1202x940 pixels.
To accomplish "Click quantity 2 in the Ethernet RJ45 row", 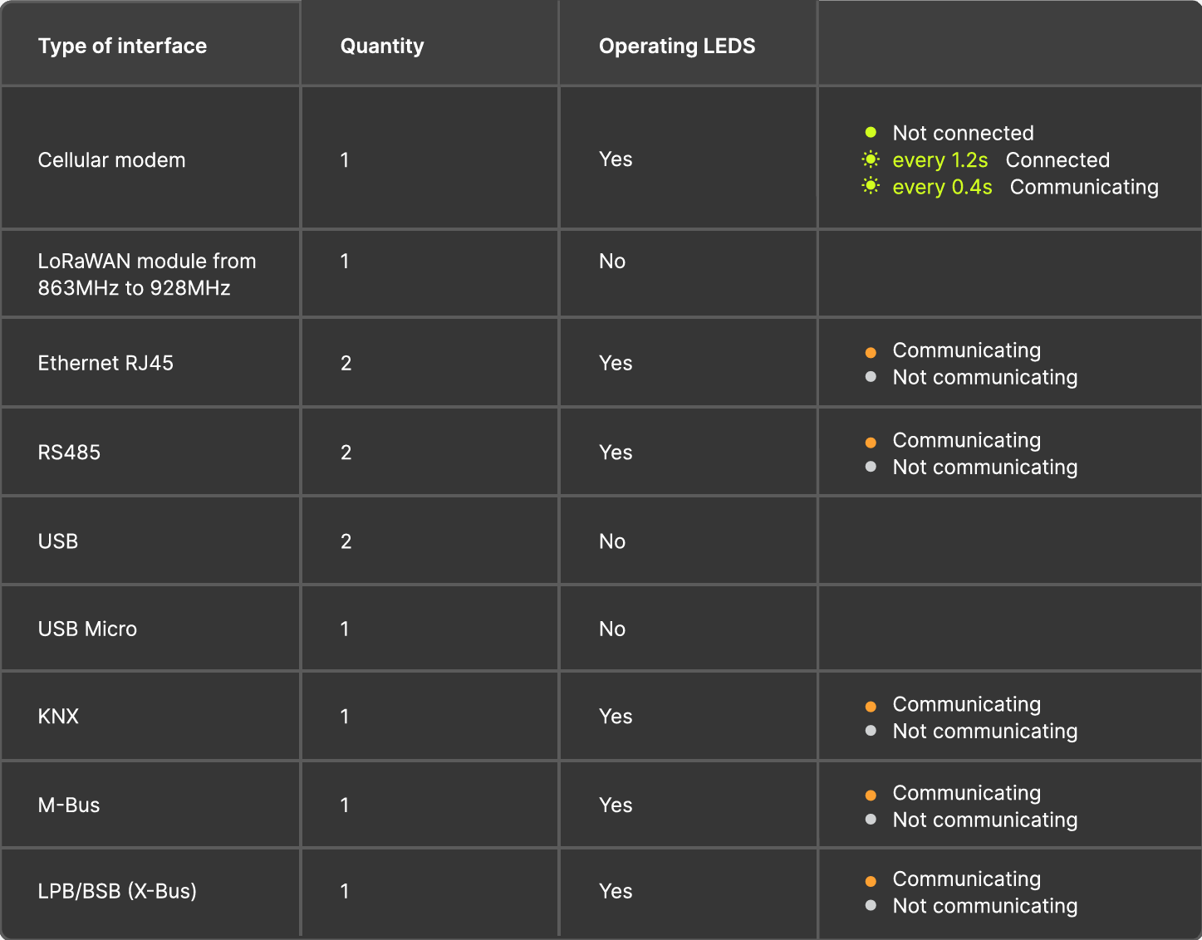I will point(346,363).
